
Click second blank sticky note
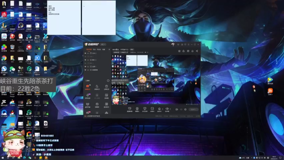pyautogui.click(x=99, y=17)
